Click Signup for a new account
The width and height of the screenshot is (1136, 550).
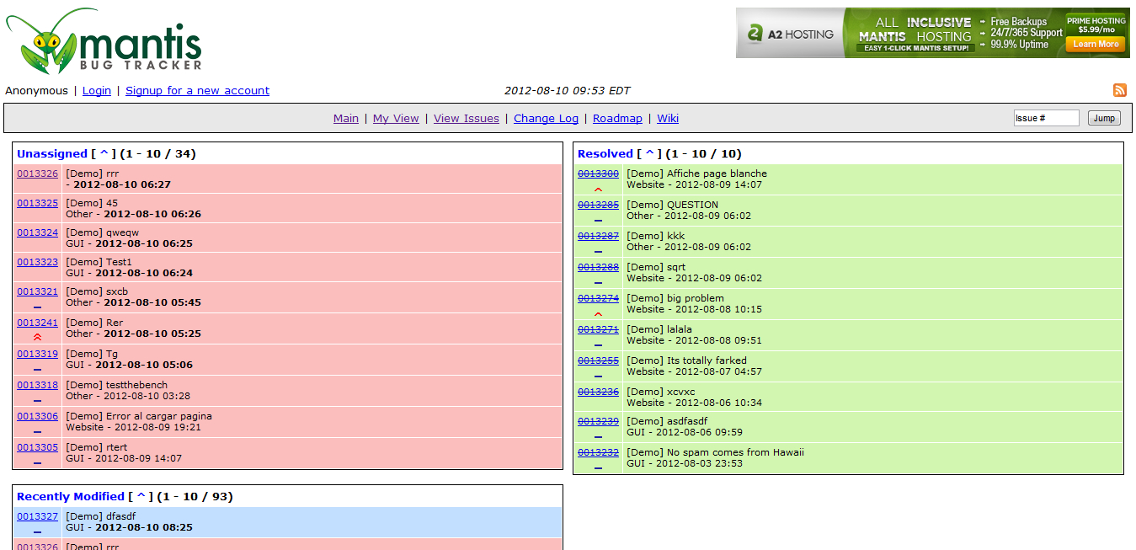tap(197, 90)
